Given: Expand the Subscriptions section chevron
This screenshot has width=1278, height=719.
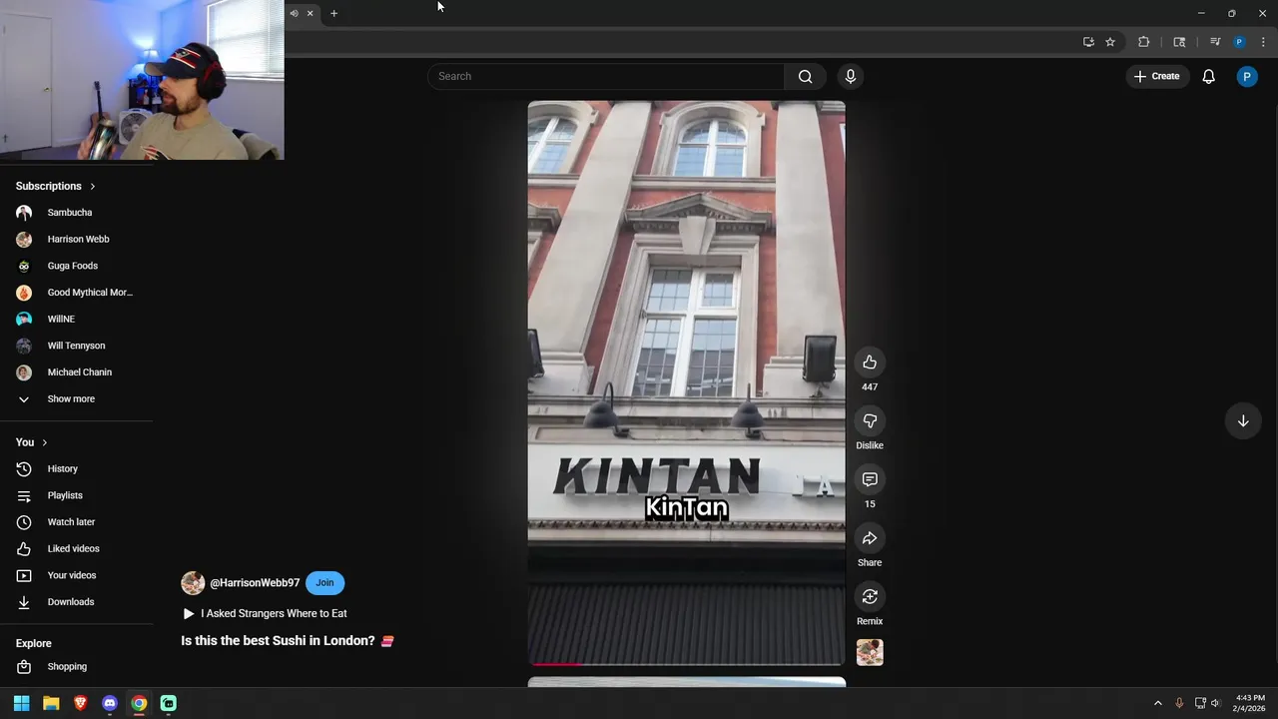Looking at the screenshot, I should (x=93, y=186).
